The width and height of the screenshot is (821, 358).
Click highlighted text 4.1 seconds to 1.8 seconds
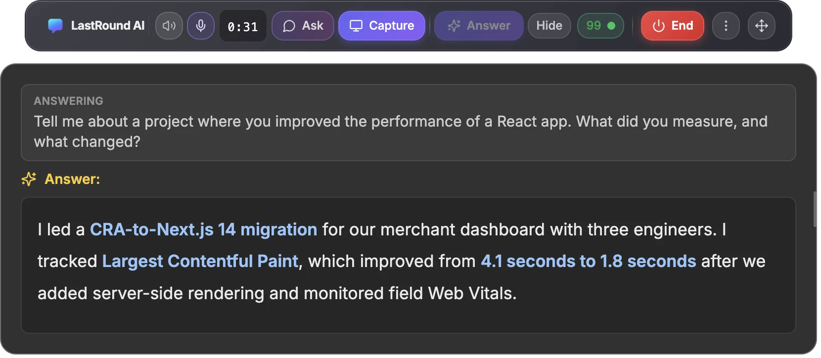tap(589, 261)
